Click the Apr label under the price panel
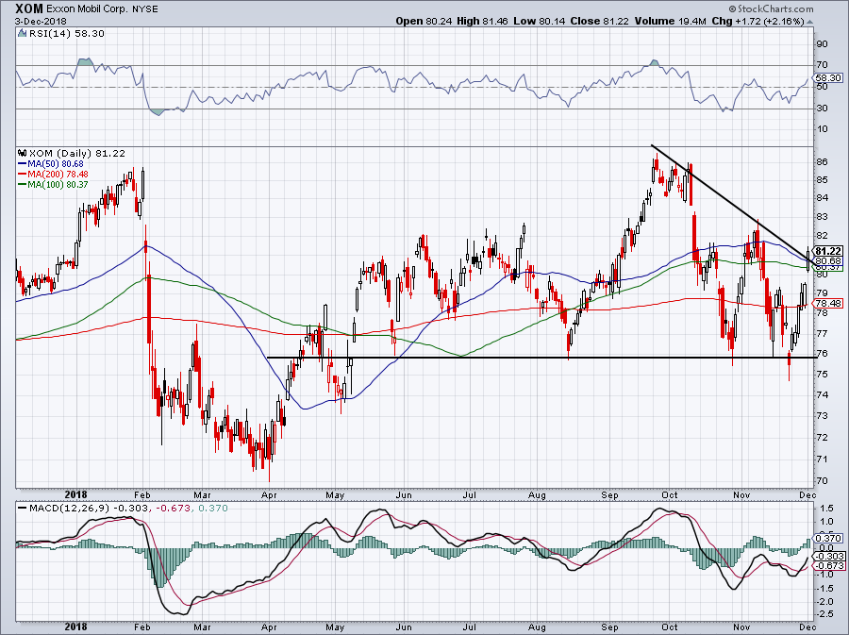This screenshot has height=635, width=849. pos(269,494)
